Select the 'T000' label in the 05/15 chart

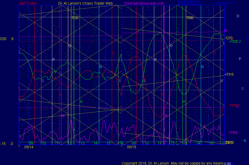click(190, 18)
